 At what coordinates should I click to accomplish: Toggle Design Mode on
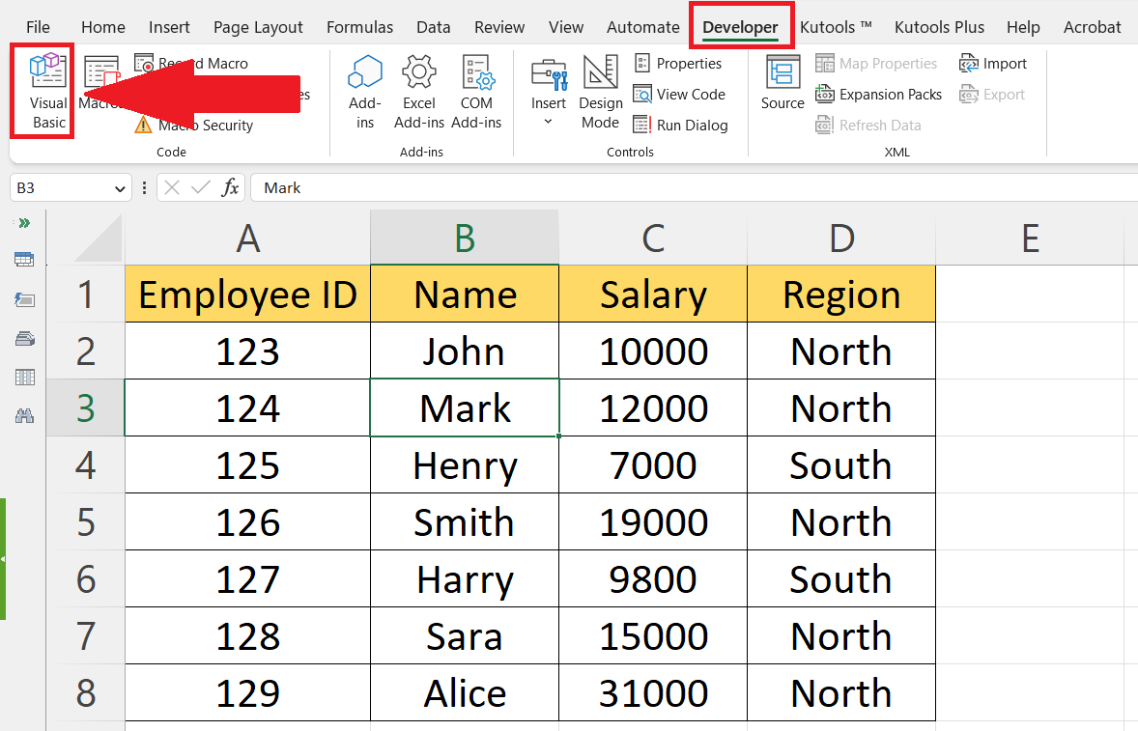click(x=600, y=92)
